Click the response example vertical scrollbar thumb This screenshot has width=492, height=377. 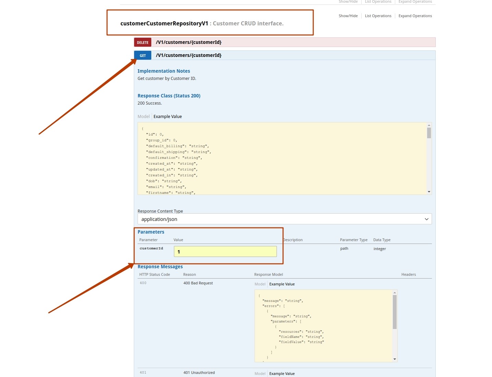point(429,133)
